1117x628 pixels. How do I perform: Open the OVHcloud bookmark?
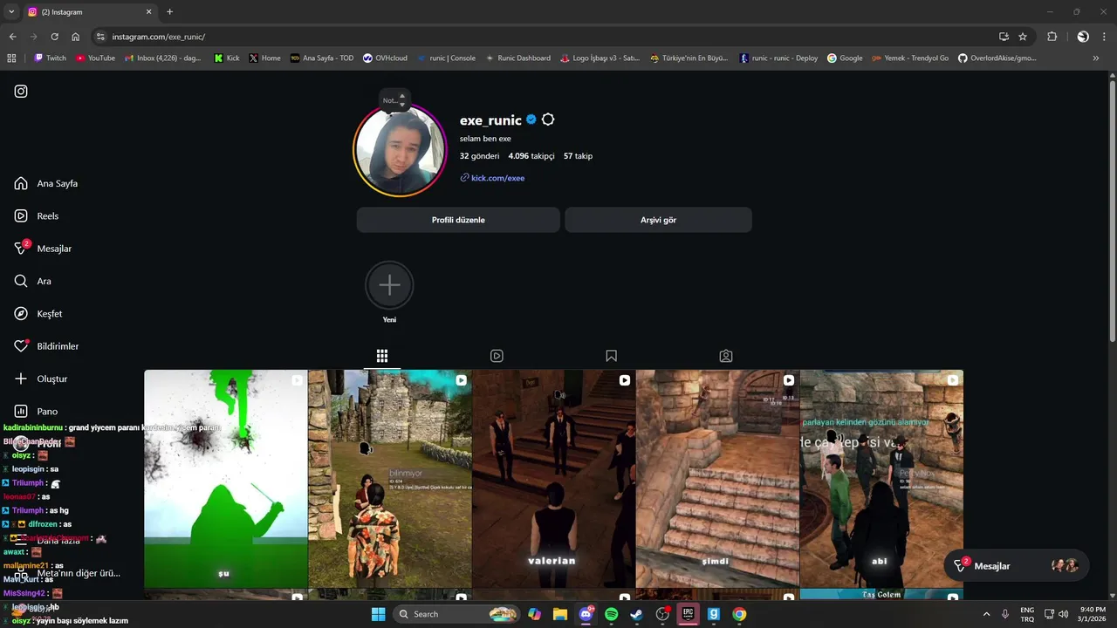tap(385, 58)
